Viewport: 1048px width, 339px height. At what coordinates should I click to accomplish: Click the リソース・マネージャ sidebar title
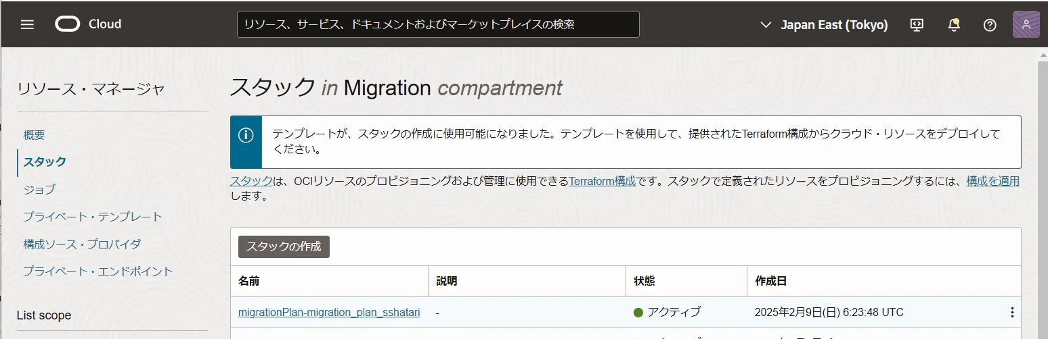91,89
